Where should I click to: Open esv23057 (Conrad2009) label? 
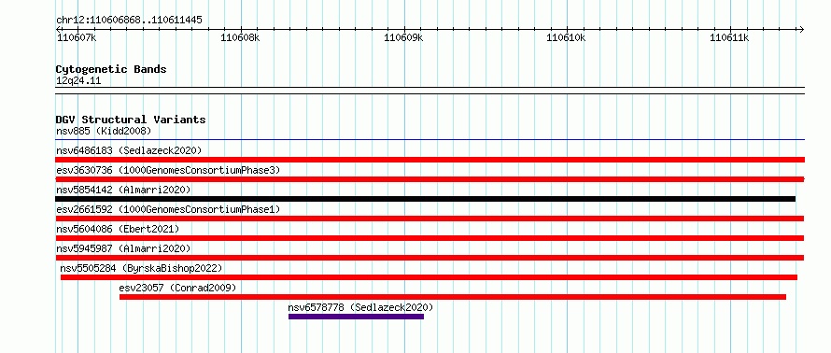177,288
